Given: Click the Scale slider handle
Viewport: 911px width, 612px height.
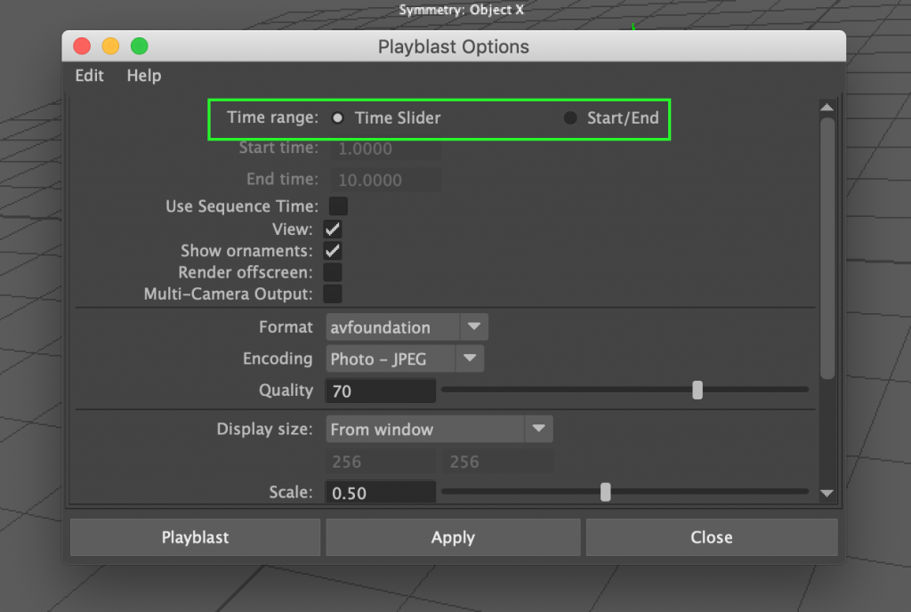Looking at the screenshot, I should (x=605, y=491).
